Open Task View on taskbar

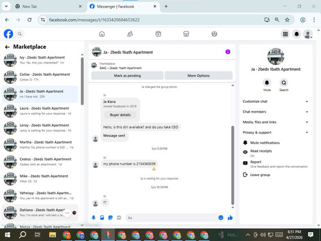[x=37, y=235]
